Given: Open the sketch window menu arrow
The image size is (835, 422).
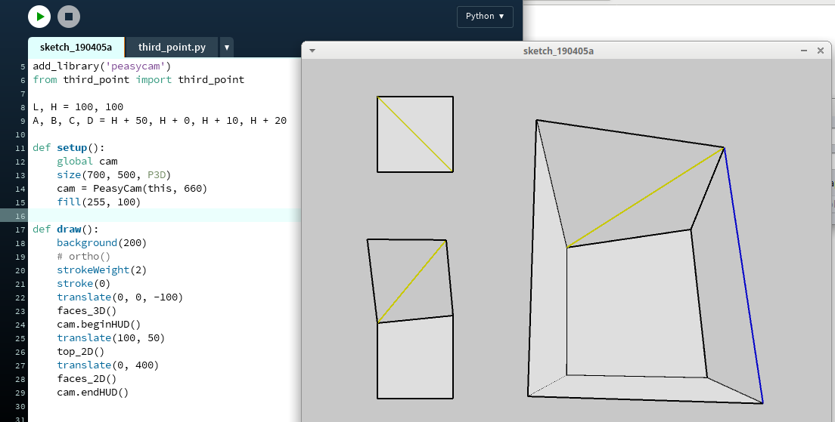Looking at the screenshot, I should tap(312, 51).
